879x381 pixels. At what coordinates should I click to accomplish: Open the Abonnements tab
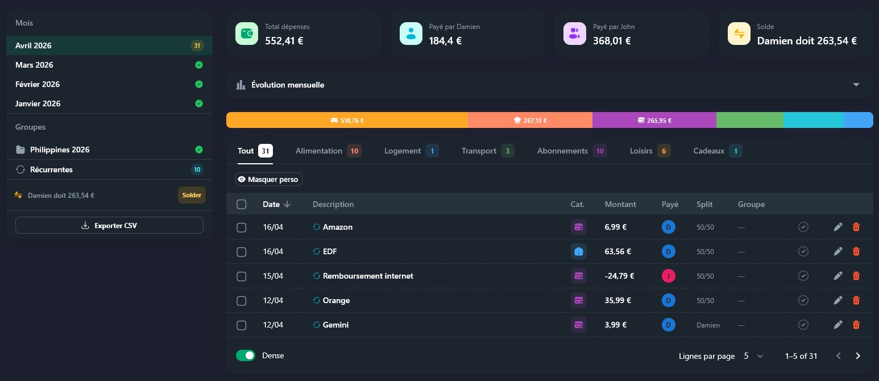562,151
